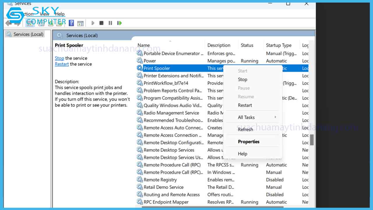The width and height of the screenshot is (373, 210).
Task: Click the Back navigation arrow icon
Action: [x=8, y=23]
